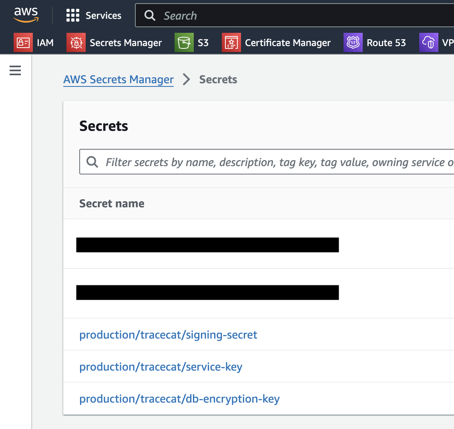Click the breadcrumb chevron separator
Screen dimensions: 454x429
pyautogui.click(x=187, y=80)
